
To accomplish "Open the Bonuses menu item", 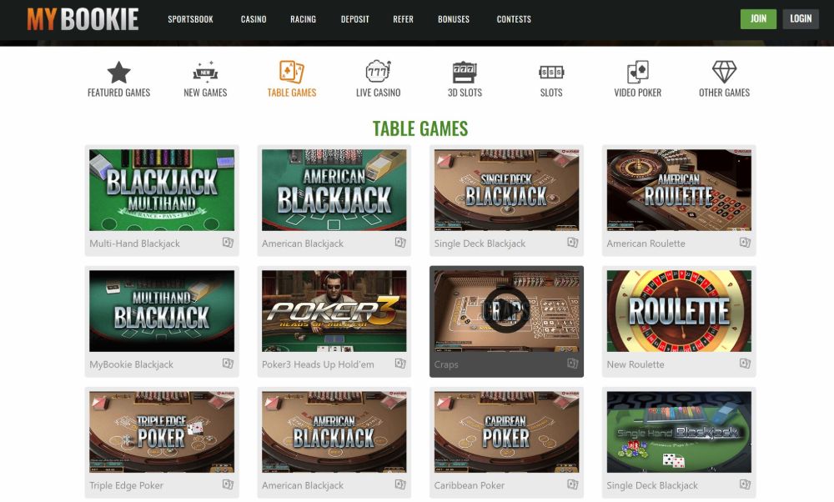I will [x=454, y=19].
